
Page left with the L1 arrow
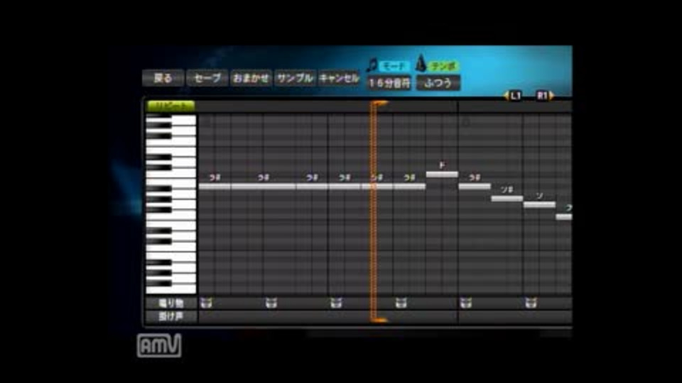pyautogui.click(x=513, y=96)
